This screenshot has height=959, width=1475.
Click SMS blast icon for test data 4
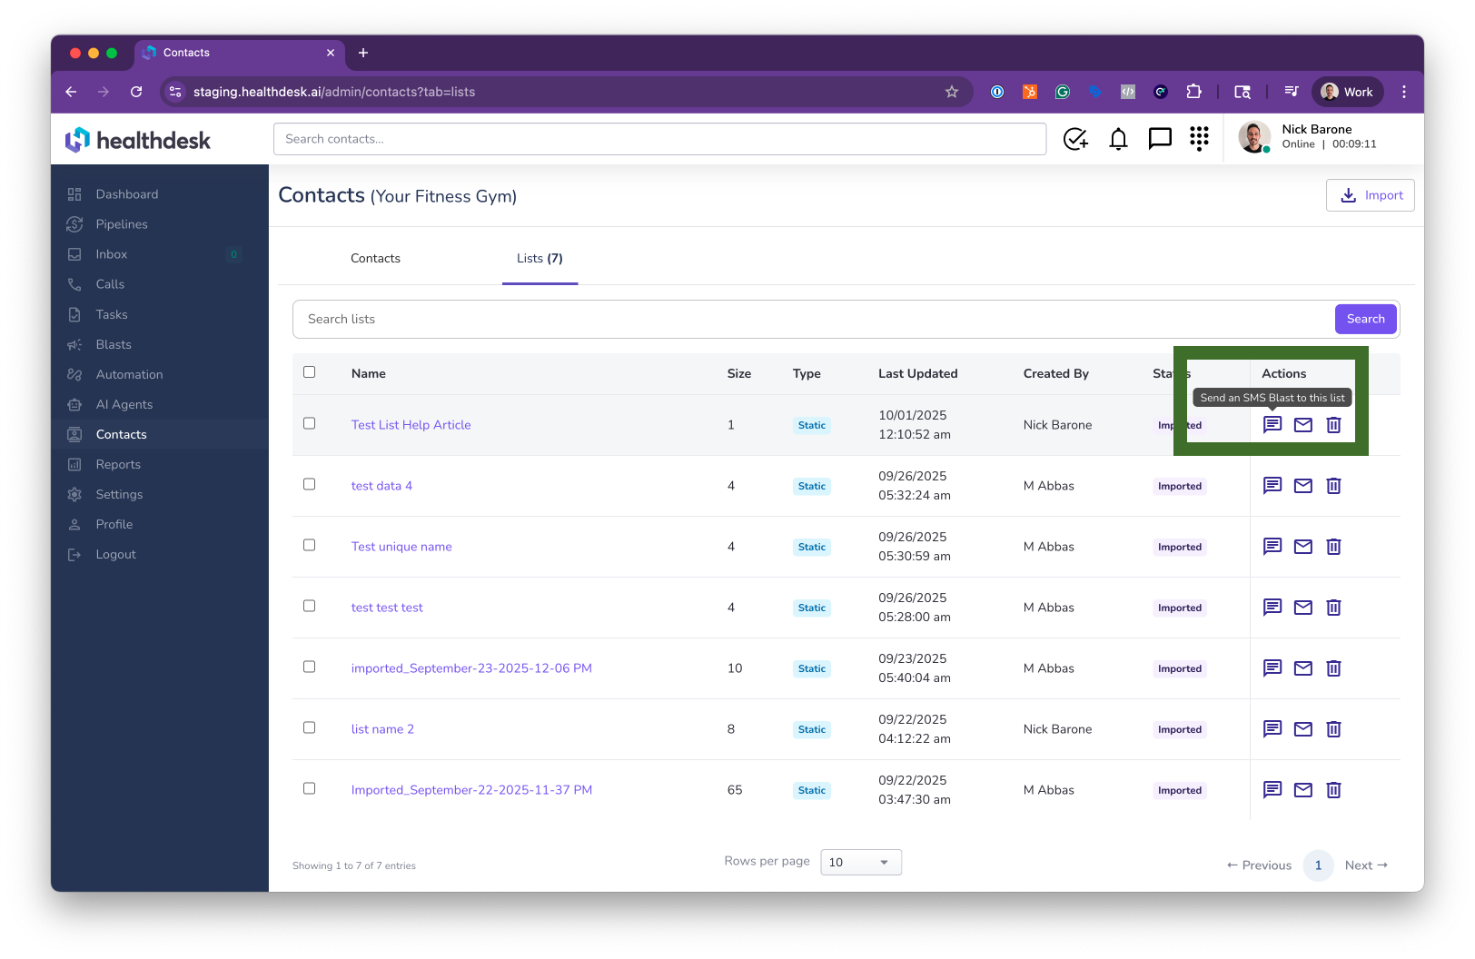1272,485
